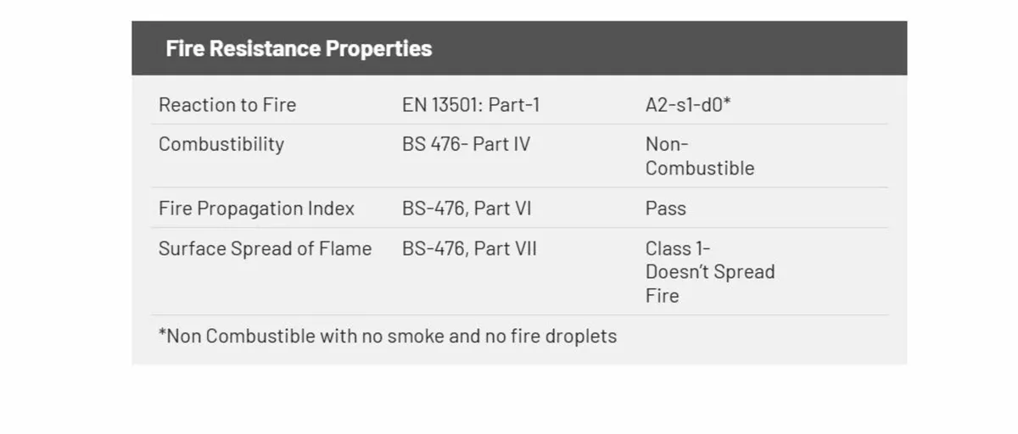Select the BS 476- Part IV text
Viewport: 1018px width, 434px height.
(466, 144)
